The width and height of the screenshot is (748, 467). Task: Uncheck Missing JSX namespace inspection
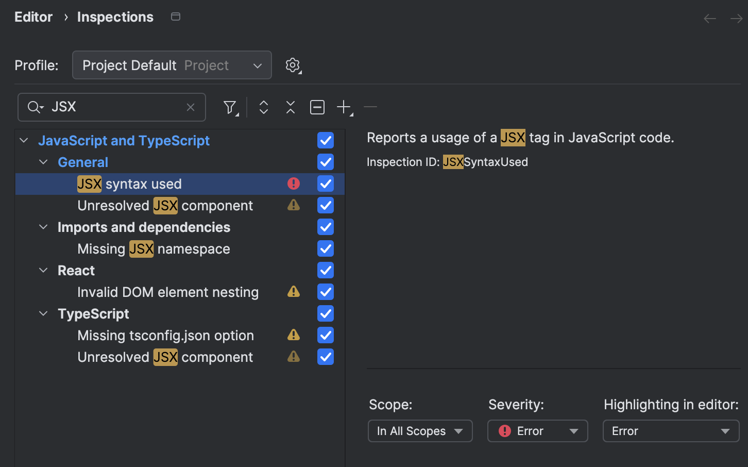(325, 248)
